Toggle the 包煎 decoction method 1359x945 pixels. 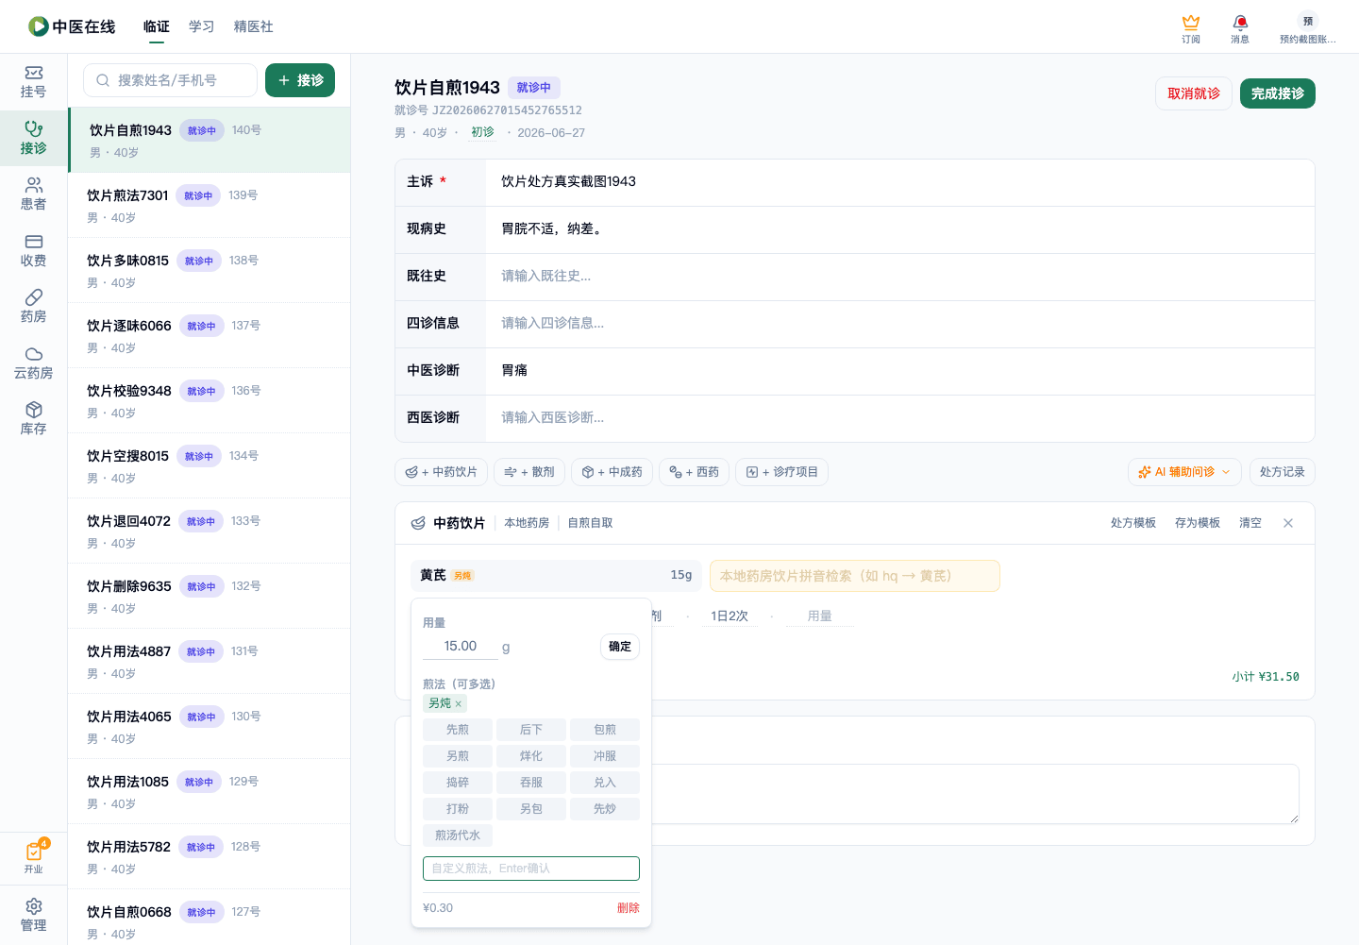605,730
